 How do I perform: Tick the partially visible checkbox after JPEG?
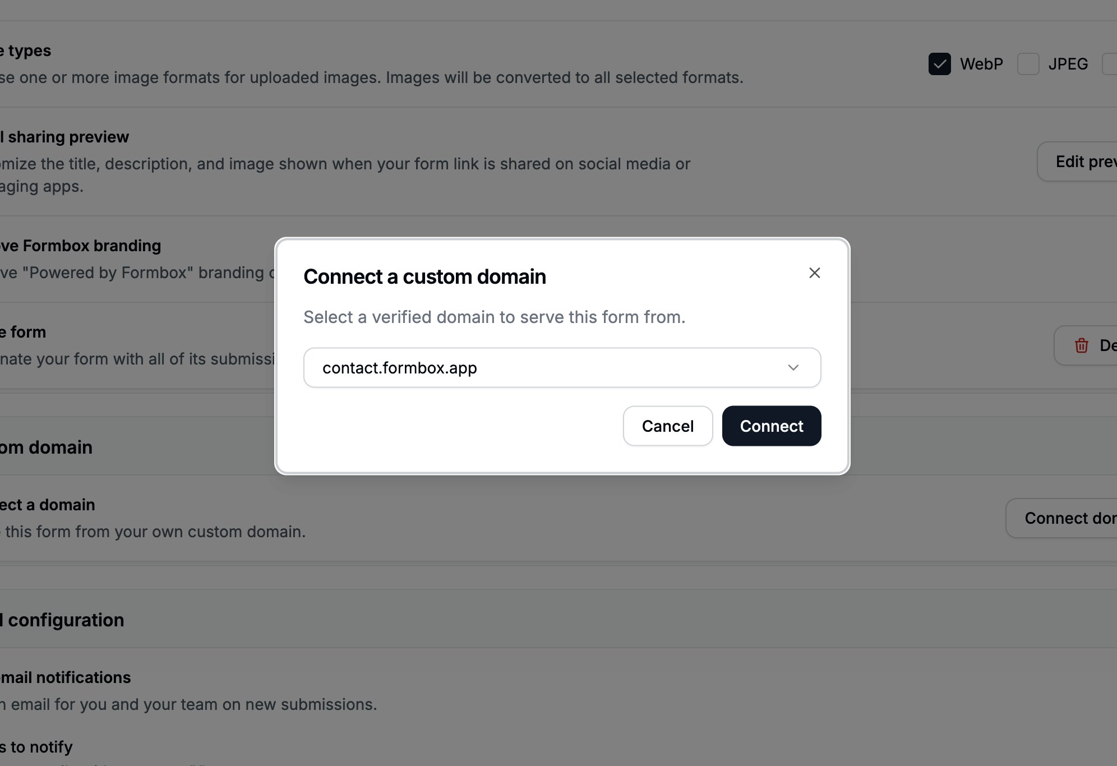coord(1110,64)
